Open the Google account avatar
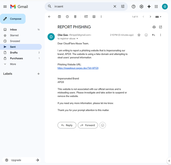 tap(165, 6)
